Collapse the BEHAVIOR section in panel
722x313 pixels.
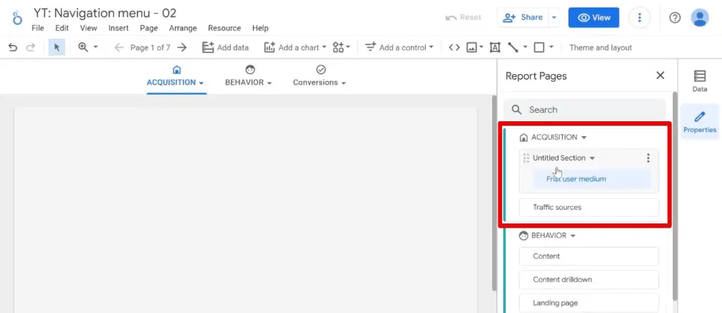pos(573,235)
